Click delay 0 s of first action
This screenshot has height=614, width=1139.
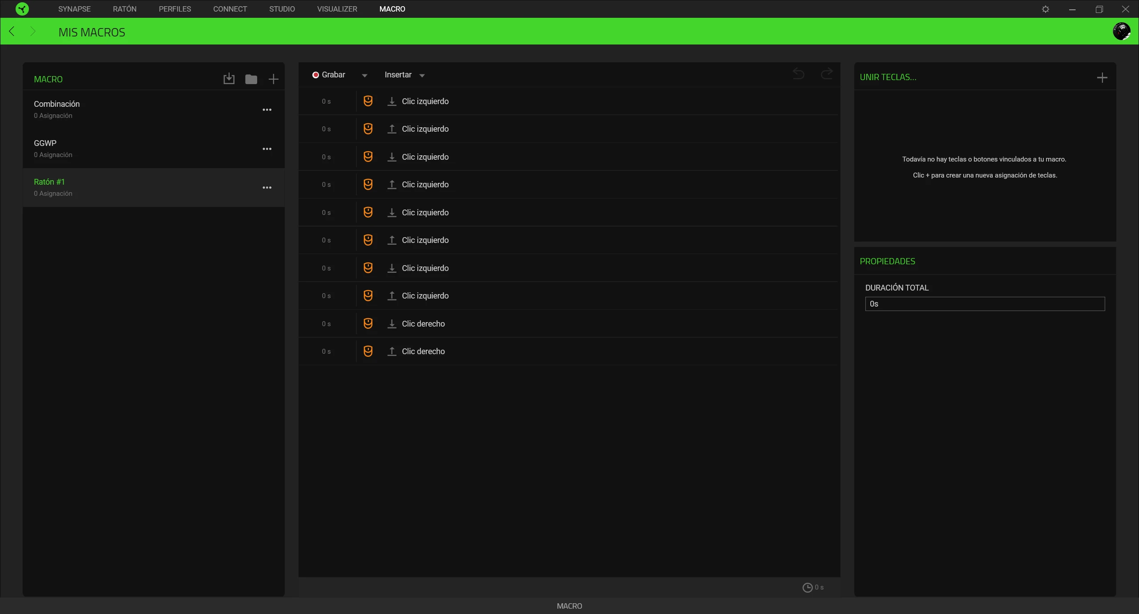pyautogui.click(x=326, y=101)
